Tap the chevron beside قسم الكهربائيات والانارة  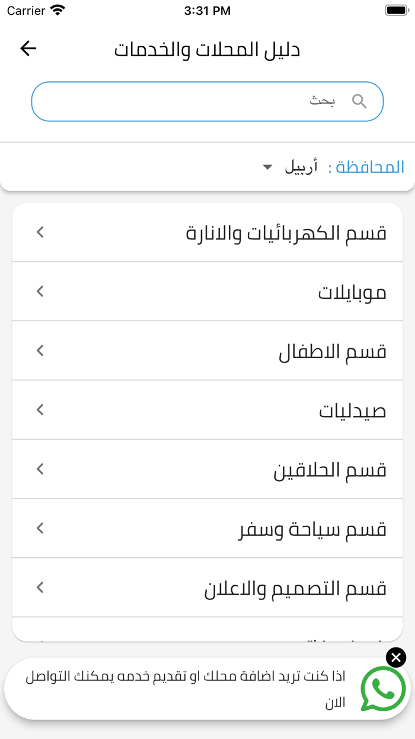pos(39,232)
